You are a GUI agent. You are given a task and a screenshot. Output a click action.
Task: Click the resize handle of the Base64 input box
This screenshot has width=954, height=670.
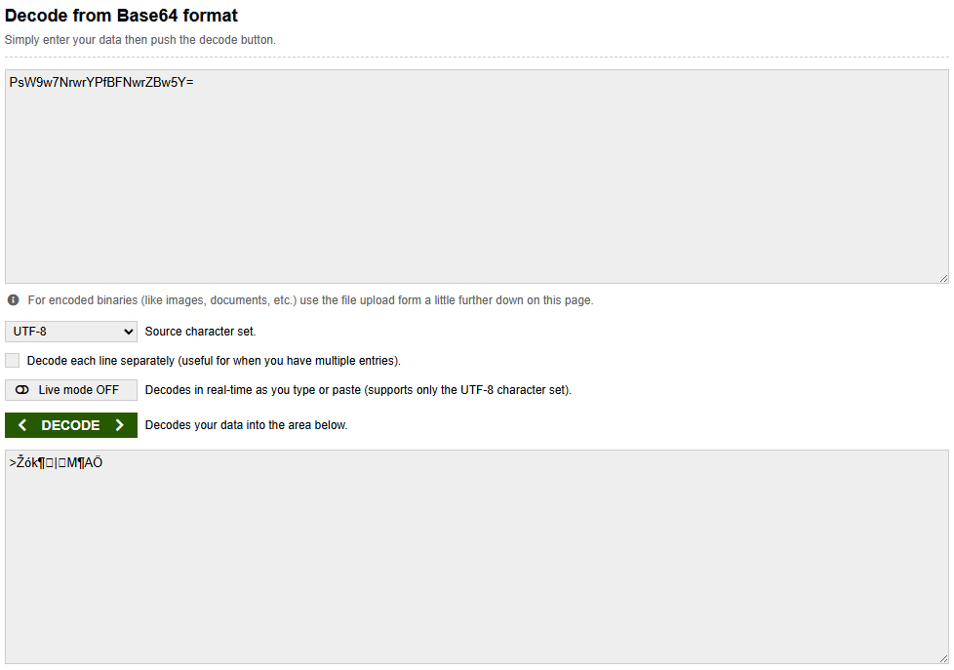pos(942,278)
